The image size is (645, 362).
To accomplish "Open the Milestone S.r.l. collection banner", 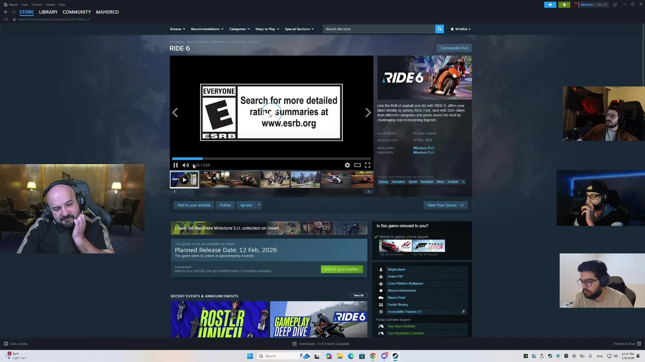I will pyautogui.click(x=269, y=228).
